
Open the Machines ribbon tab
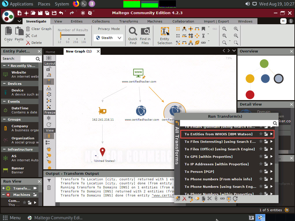point(155,21)
